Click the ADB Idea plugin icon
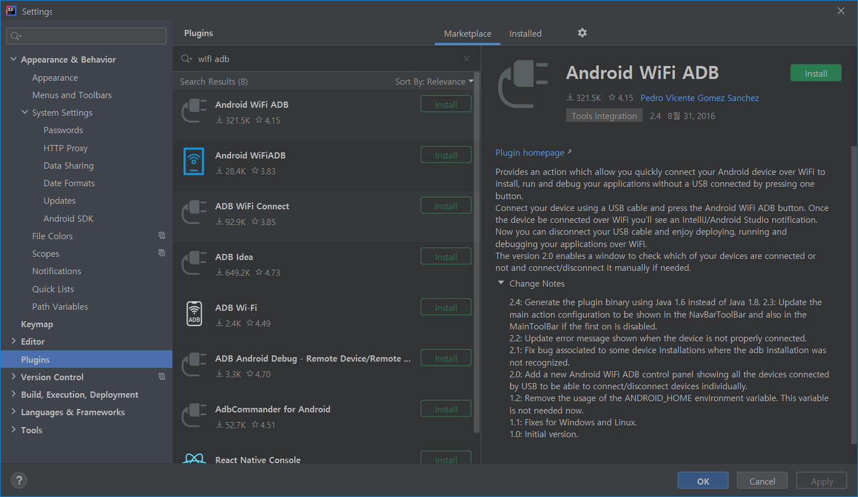 tap(194, 263)
